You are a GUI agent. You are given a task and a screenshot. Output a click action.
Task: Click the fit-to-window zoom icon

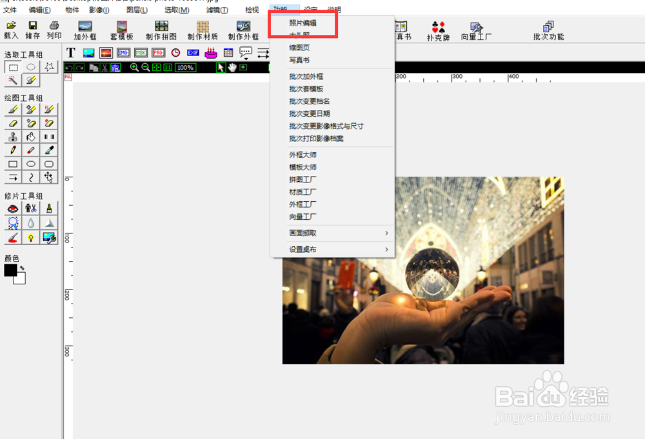coord(156,68)
